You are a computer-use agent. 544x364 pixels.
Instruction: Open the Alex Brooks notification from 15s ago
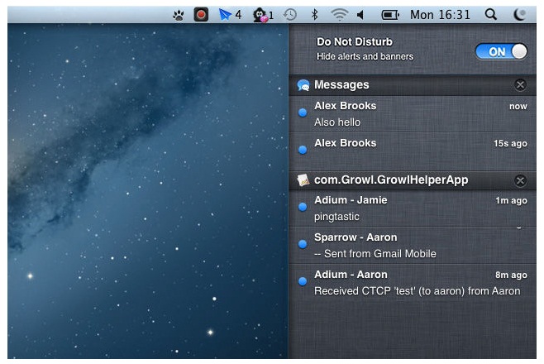point(413,151)
